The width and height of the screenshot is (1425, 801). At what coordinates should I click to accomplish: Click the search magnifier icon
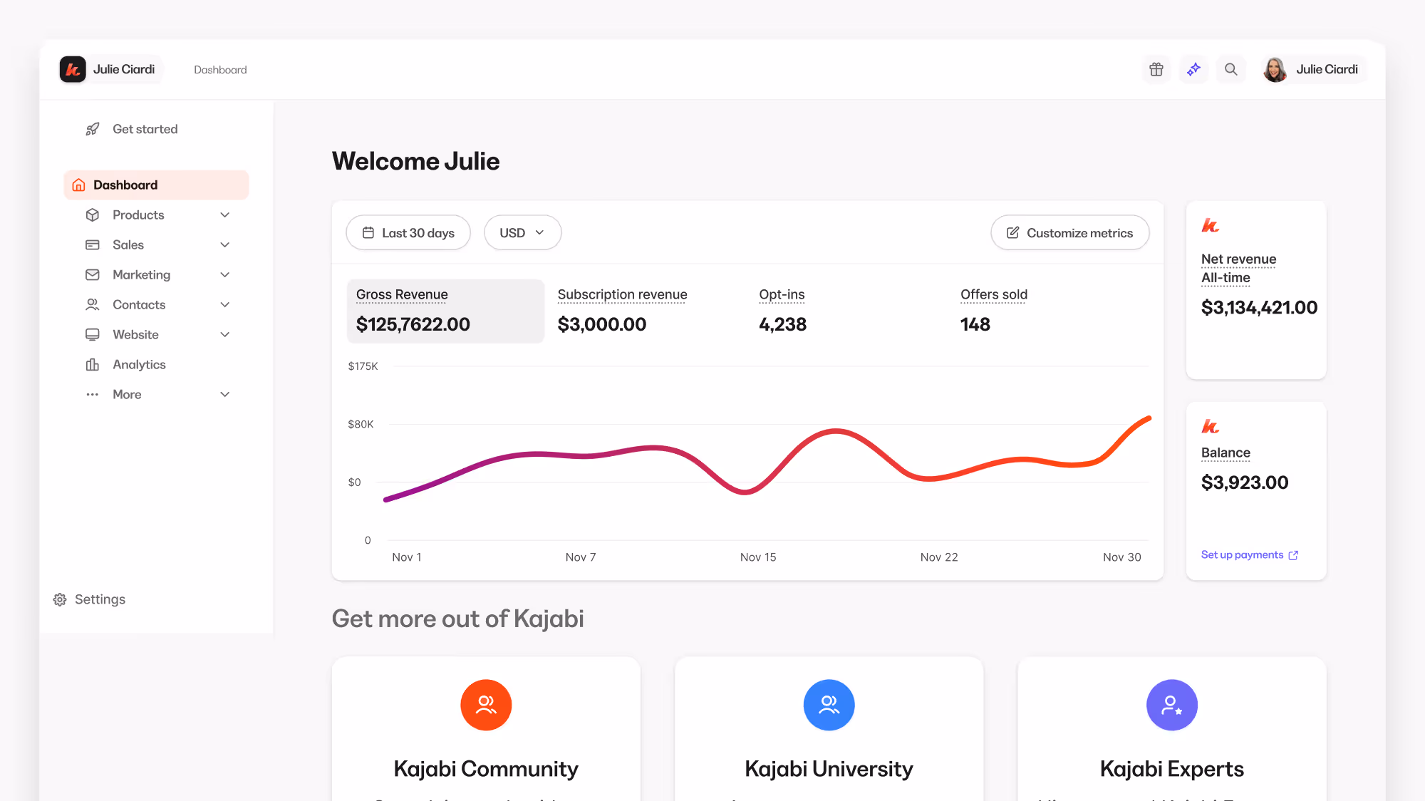click(1230, 69)
